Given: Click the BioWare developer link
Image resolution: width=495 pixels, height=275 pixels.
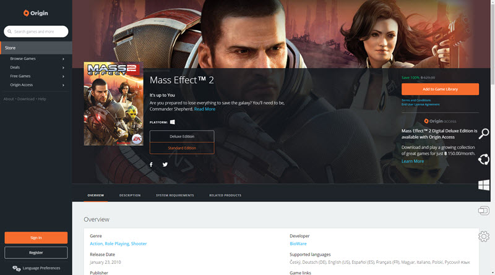Looking at the screenshot, I should point(298,243).
